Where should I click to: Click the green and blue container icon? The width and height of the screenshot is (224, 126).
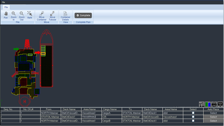208,104
